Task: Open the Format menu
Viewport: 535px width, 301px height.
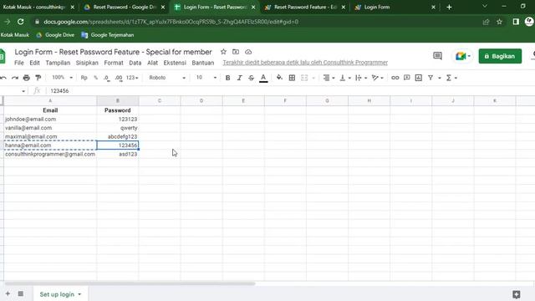Action: (x=114, y=63)
